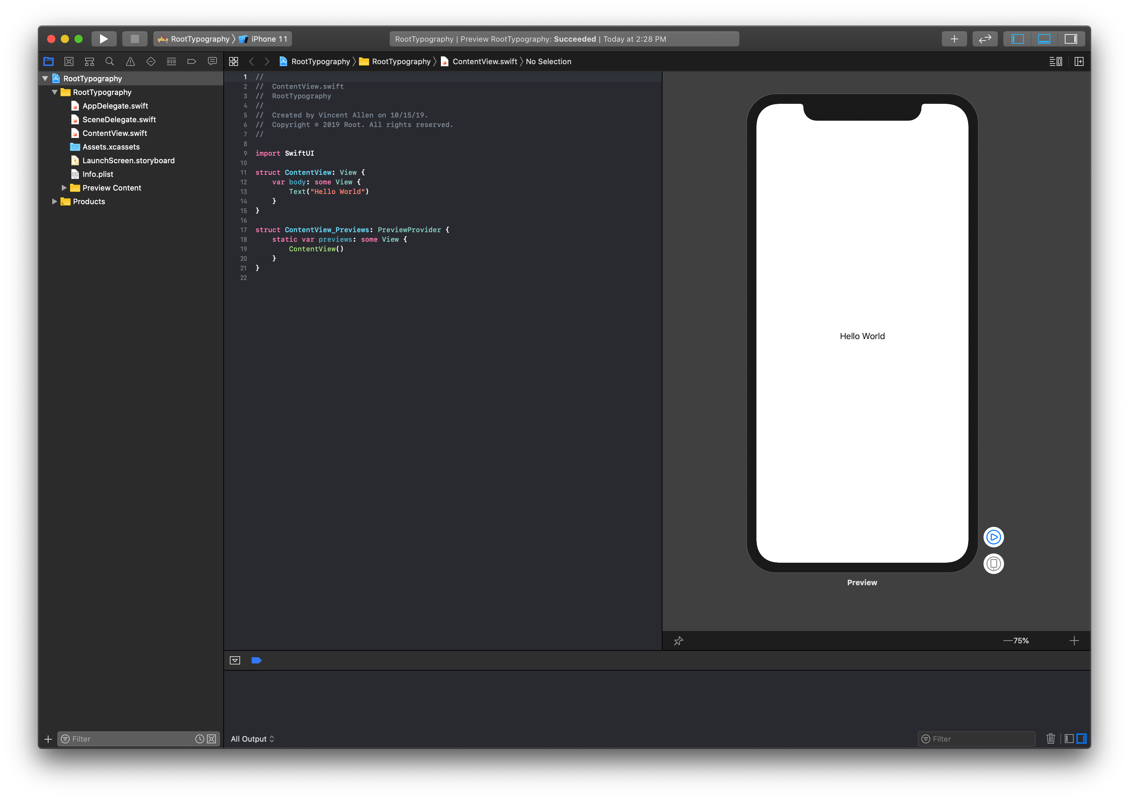Show the symbol navigator
This screenshot has height=799, width=1129.
(89, 61)
